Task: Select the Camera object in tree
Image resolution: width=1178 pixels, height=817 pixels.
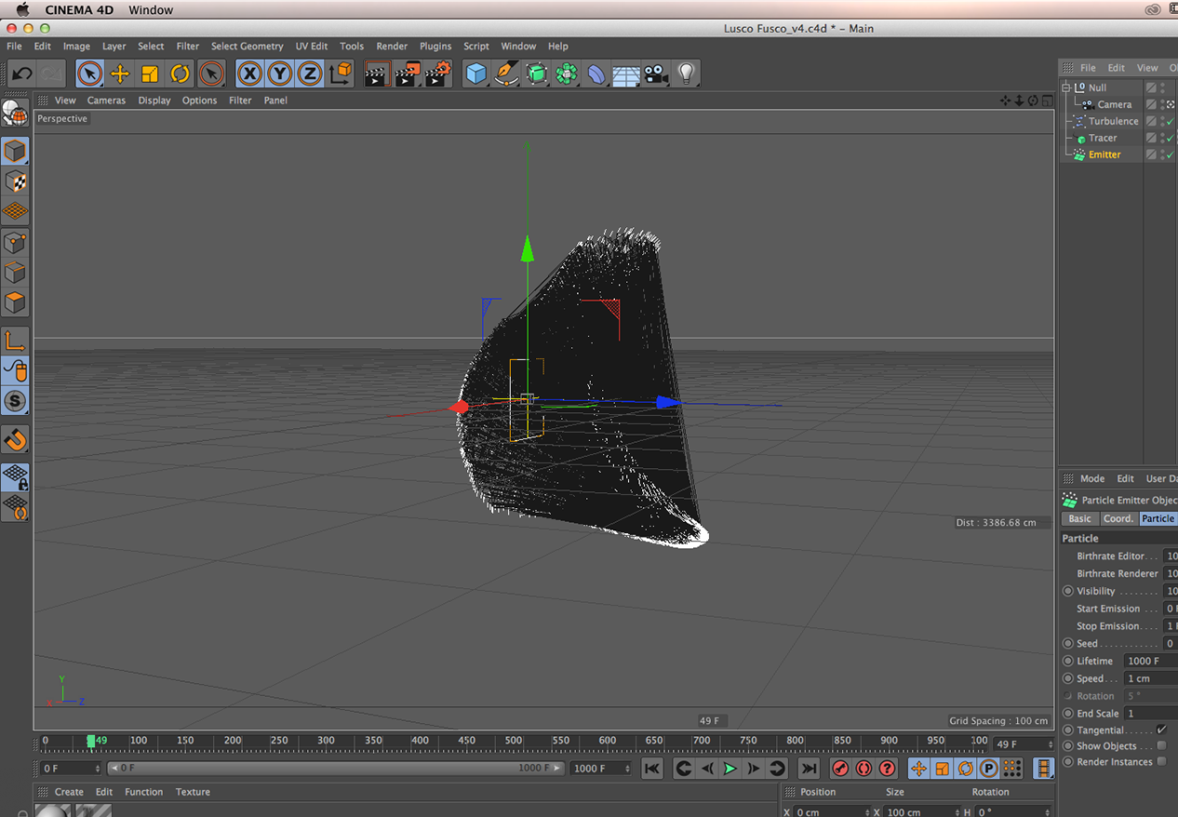Action: (x=1114, y=104)
